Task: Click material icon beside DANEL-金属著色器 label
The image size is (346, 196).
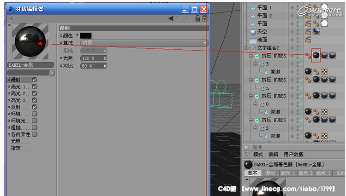Action: 248,165
